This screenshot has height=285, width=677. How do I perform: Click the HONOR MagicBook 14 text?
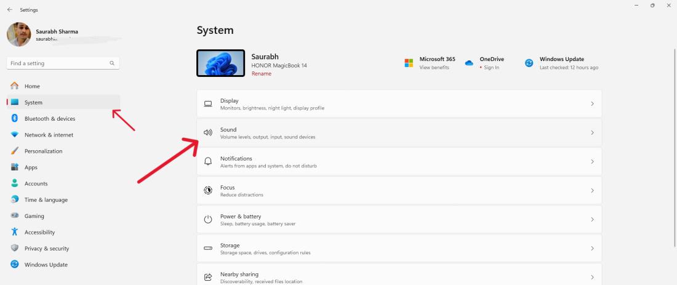click(x=279, y=66)
